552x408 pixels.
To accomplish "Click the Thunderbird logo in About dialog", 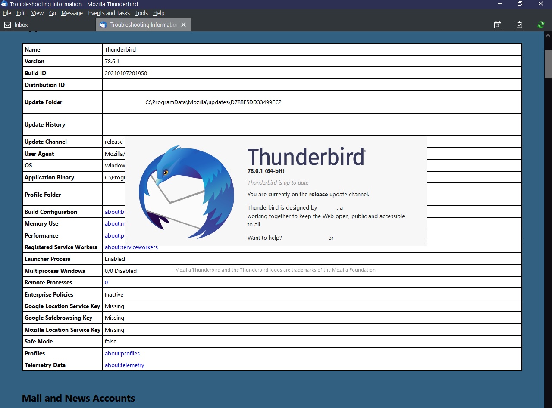I will point(187,192).
